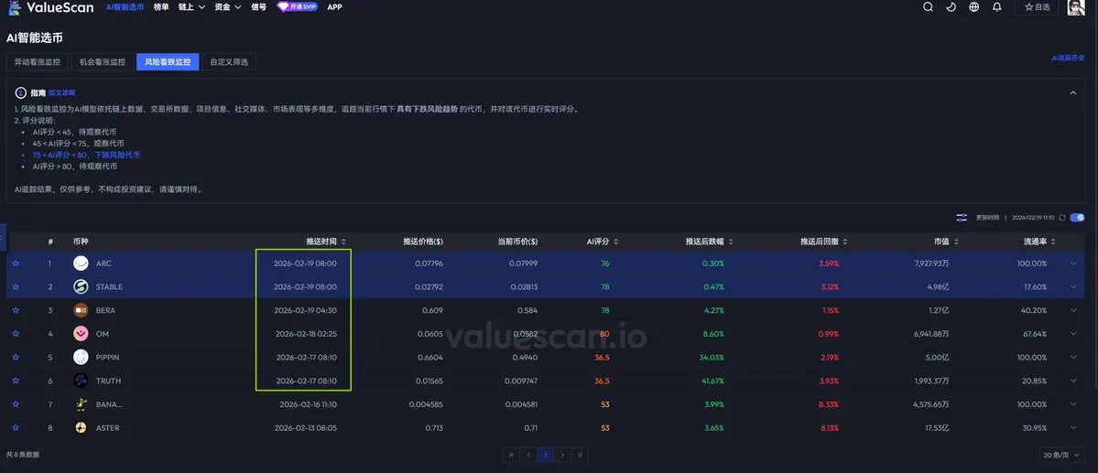Open 图文攻略 guide link

[x=61, y=92]
